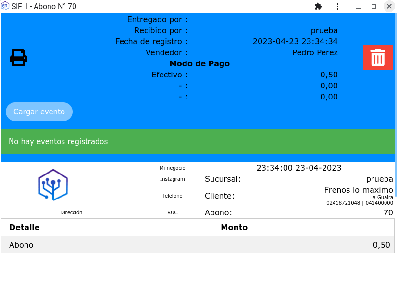Image resolution: width=397 pixels, height=286 pixels.
Task: Click the Cargar evento button
Action: (39, 112)
